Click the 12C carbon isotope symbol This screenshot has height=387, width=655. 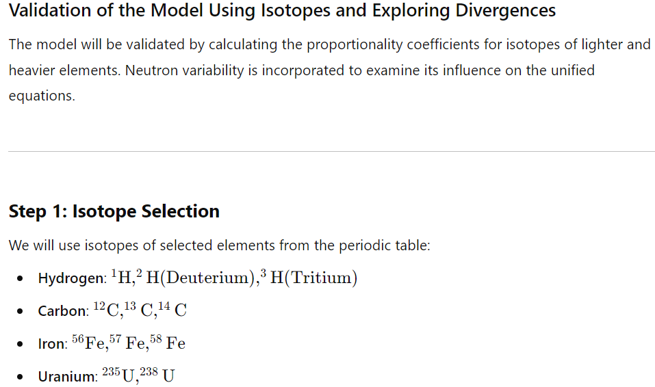pos(106,310)
